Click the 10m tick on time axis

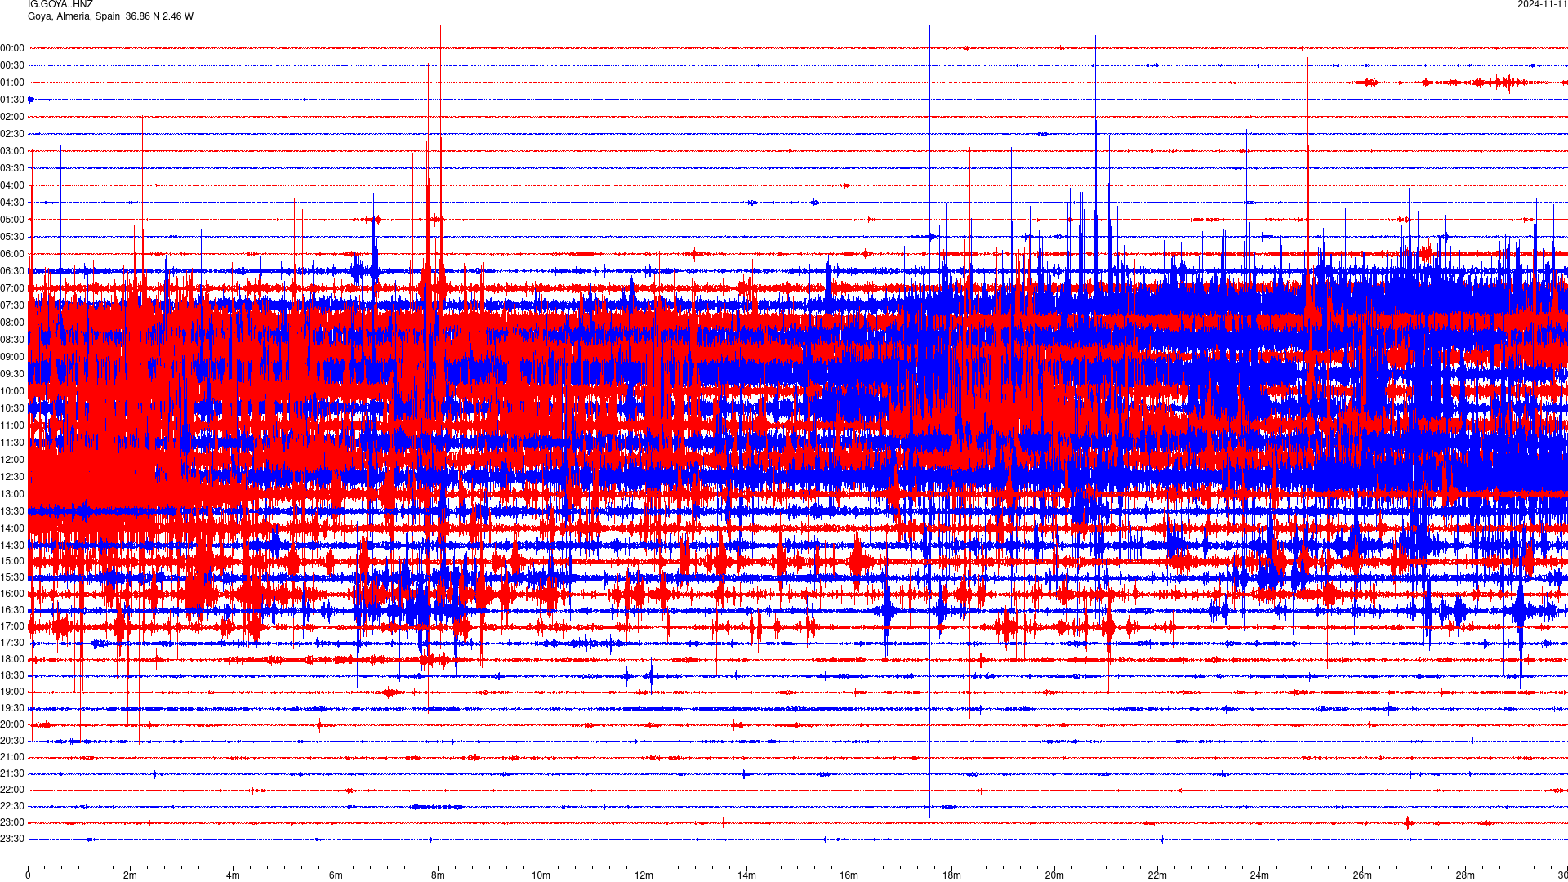541,875
